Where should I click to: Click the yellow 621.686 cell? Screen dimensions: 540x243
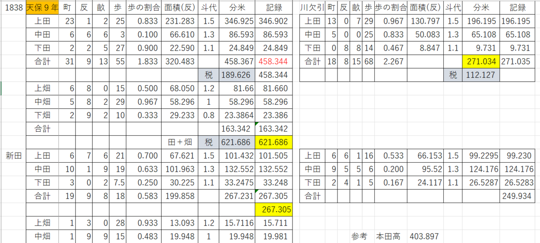coord(274,142)
